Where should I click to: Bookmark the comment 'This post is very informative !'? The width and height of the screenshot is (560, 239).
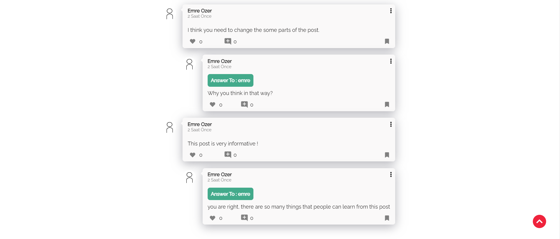(x=387, y=155)
